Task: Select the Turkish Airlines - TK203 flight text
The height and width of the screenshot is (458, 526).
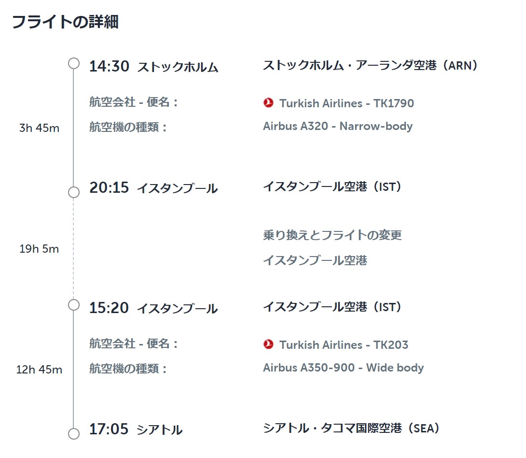Action: [x=344, y=344]
